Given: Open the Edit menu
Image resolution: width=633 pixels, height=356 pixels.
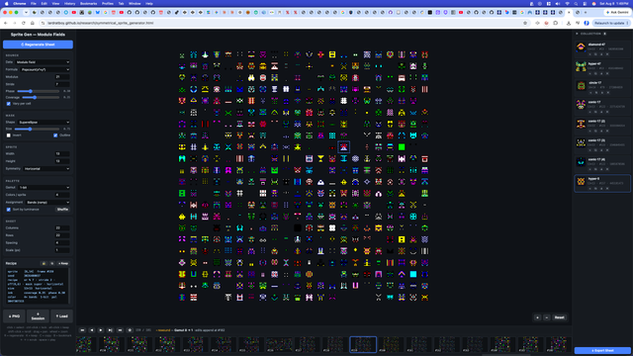Looking at the screenshot, I should point(44,3).
